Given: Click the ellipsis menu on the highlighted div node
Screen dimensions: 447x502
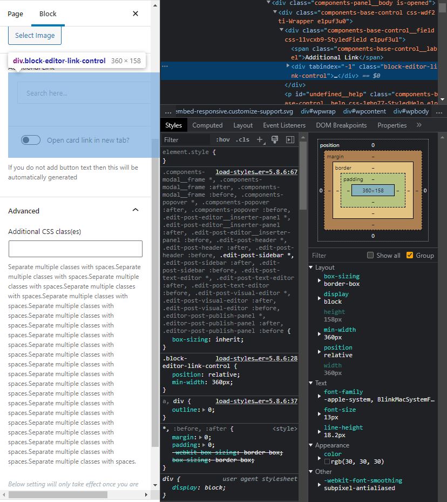Looking at the screenshot, I should click(165, 66).
